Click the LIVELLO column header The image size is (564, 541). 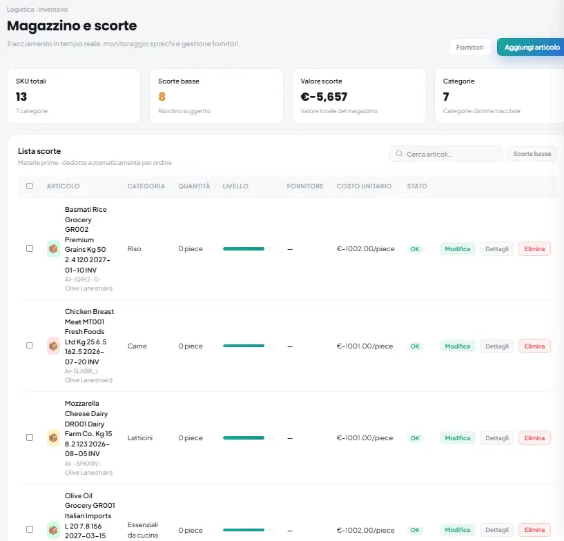pos(235,186)
